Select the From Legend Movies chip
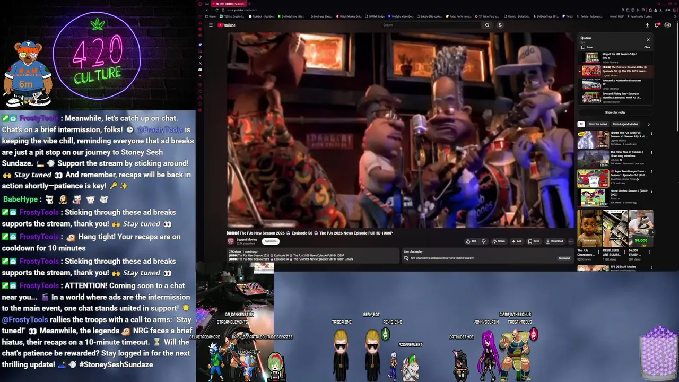The height and width of the screenshot is (382, 679). [x=625, y=124]
